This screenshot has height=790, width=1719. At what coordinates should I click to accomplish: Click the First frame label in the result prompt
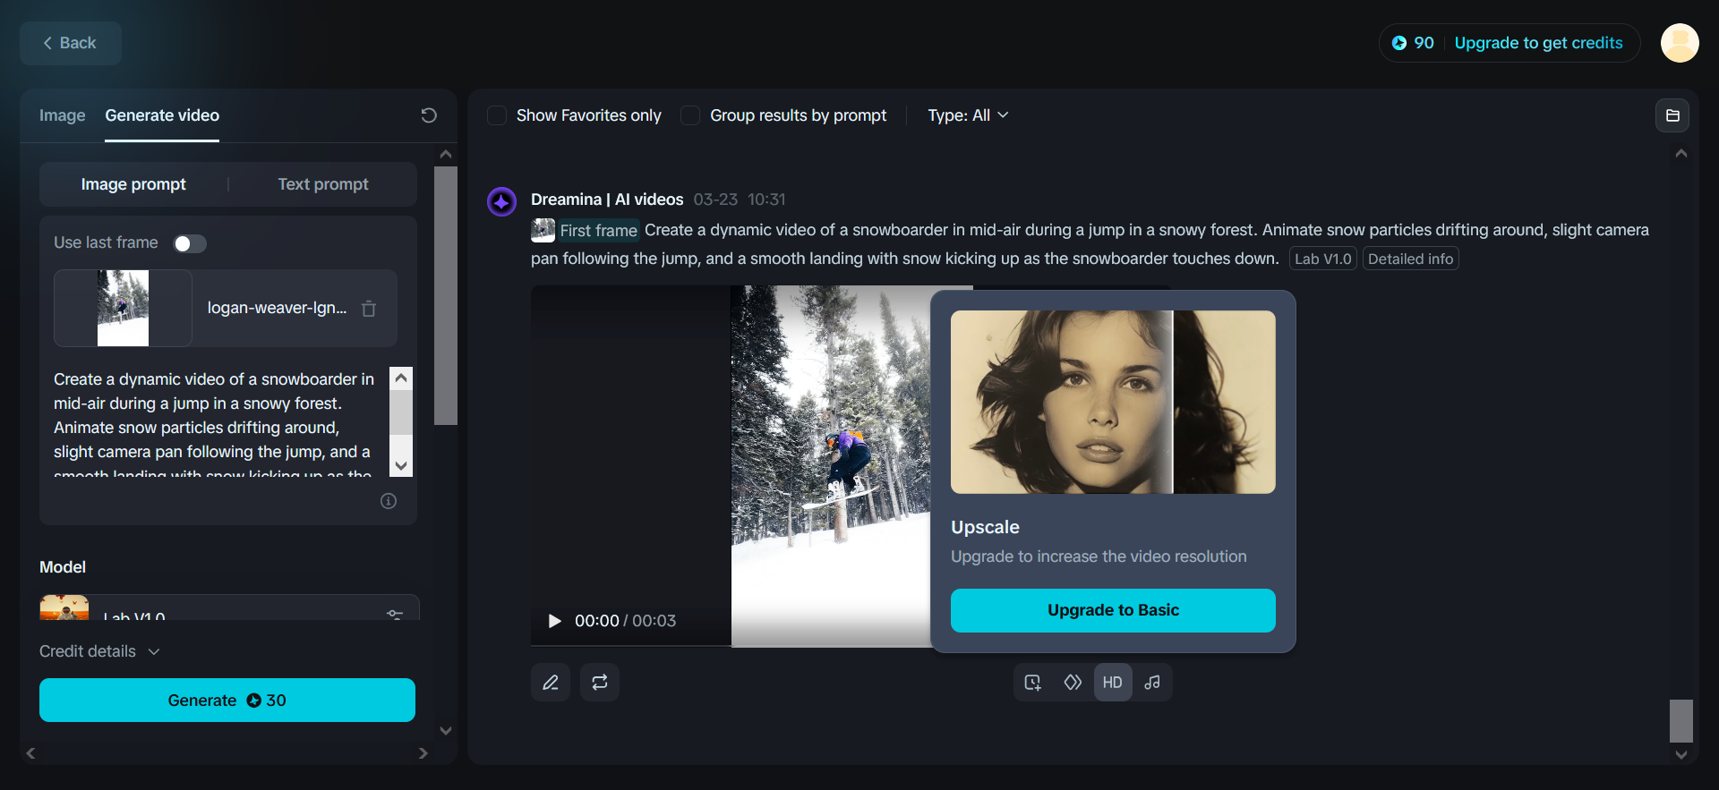[599, 231]
